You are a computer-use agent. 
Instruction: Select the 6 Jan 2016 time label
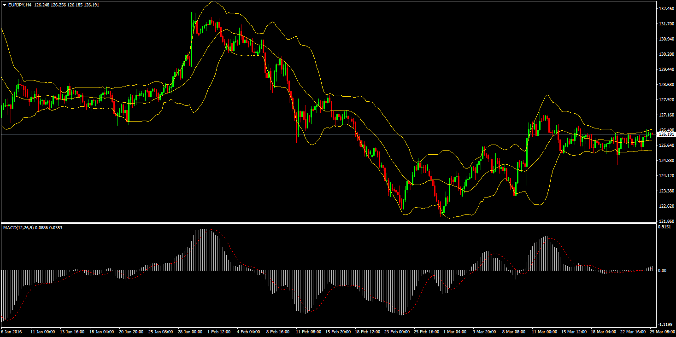point(12,331)
